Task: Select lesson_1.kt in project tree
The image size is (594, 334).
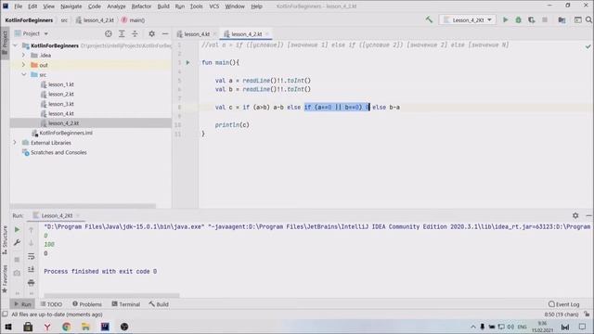Action: [61, 84]
